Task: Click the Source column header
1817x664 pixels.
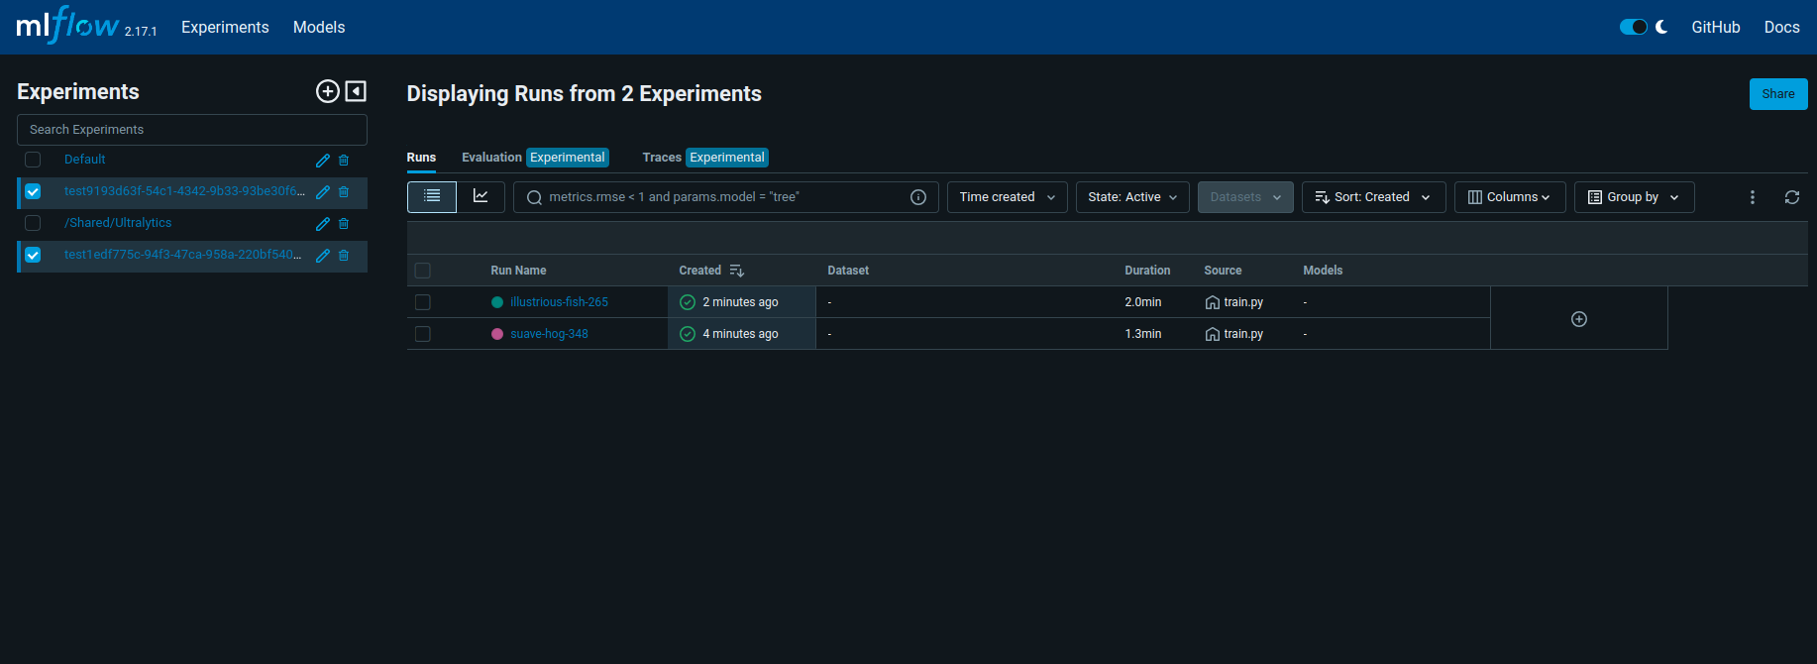Action: tap(1223, 271)
